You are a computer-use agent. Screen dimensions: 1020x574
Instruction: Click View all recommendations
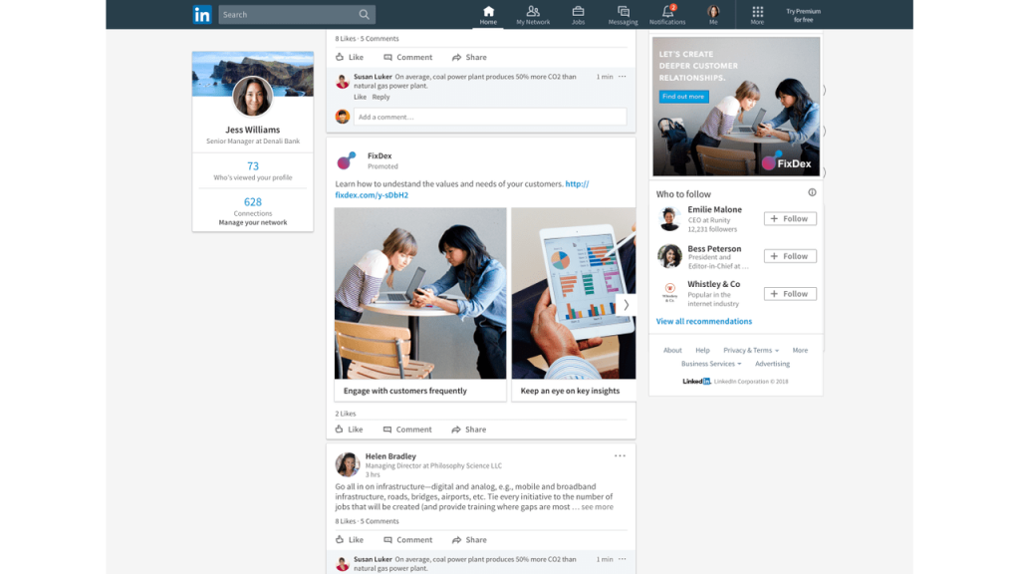pos(704,322)
